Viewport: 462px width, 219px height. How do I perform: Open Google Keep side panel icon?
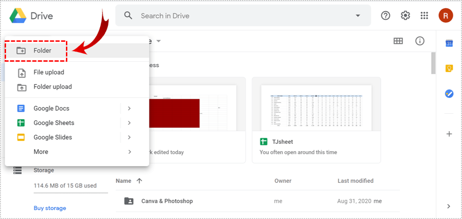click(449, 69)
